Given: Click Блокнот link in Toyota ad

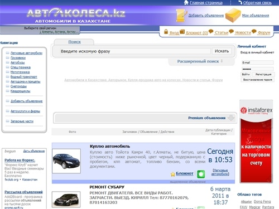Looking at the screenshot, I should pos(185,173).
